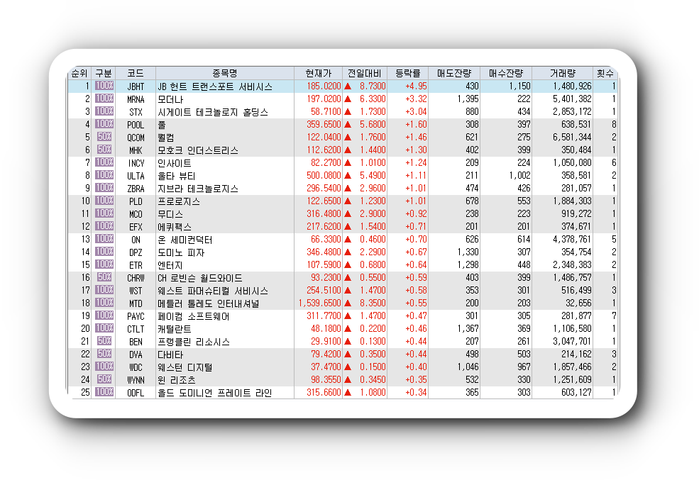699x480 pixels.
Task: Click the 50% badge in BEN row
Action: tap(104, 341)
